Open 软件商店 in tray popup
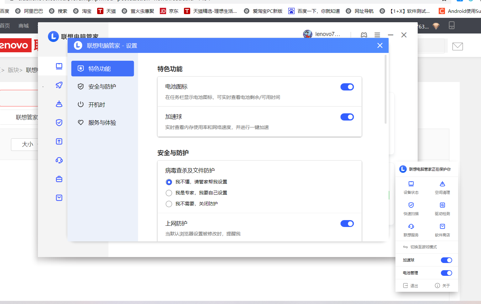 442,230
